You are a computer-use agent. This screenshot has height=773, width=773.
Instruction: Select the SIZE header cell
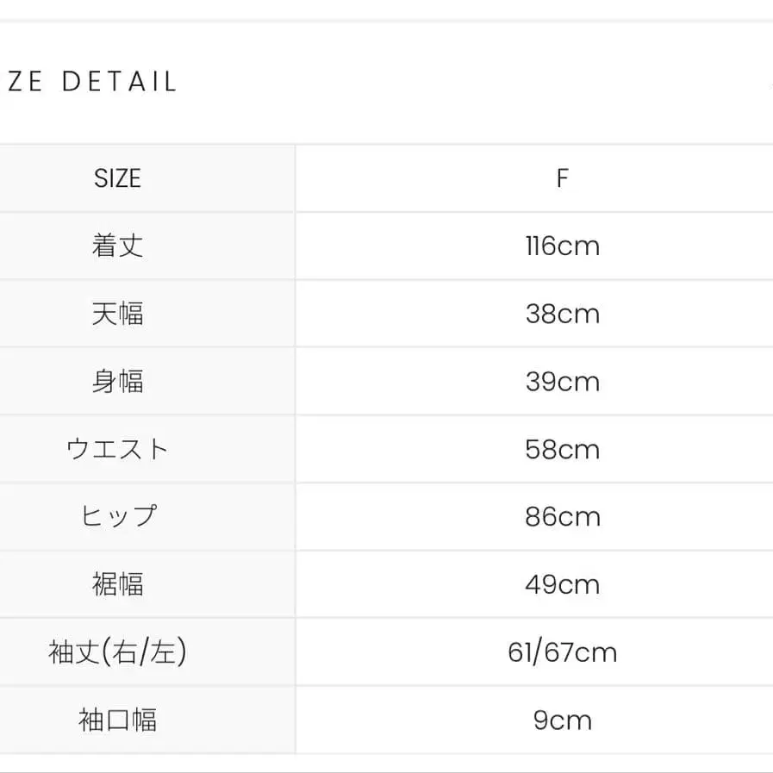pyautogui.click(x=117, y=178)
